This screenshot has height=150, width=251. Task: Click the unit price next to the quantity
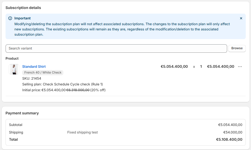pos(174,67)
